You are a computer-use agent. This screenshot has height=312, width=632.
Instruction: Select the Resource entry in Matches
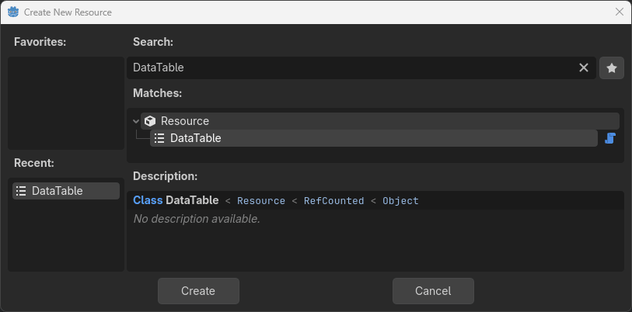tap(185, 121)
